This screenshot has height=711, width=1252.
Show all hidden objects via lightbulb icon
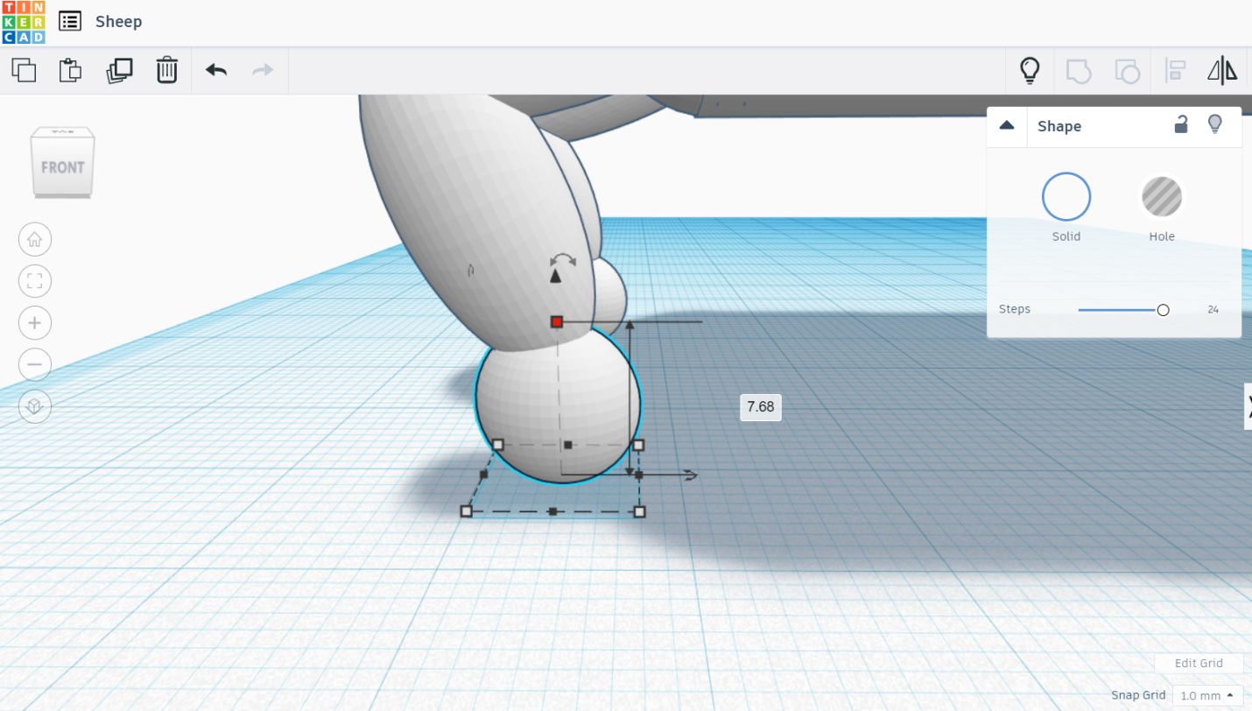[x=1030, y=70]
